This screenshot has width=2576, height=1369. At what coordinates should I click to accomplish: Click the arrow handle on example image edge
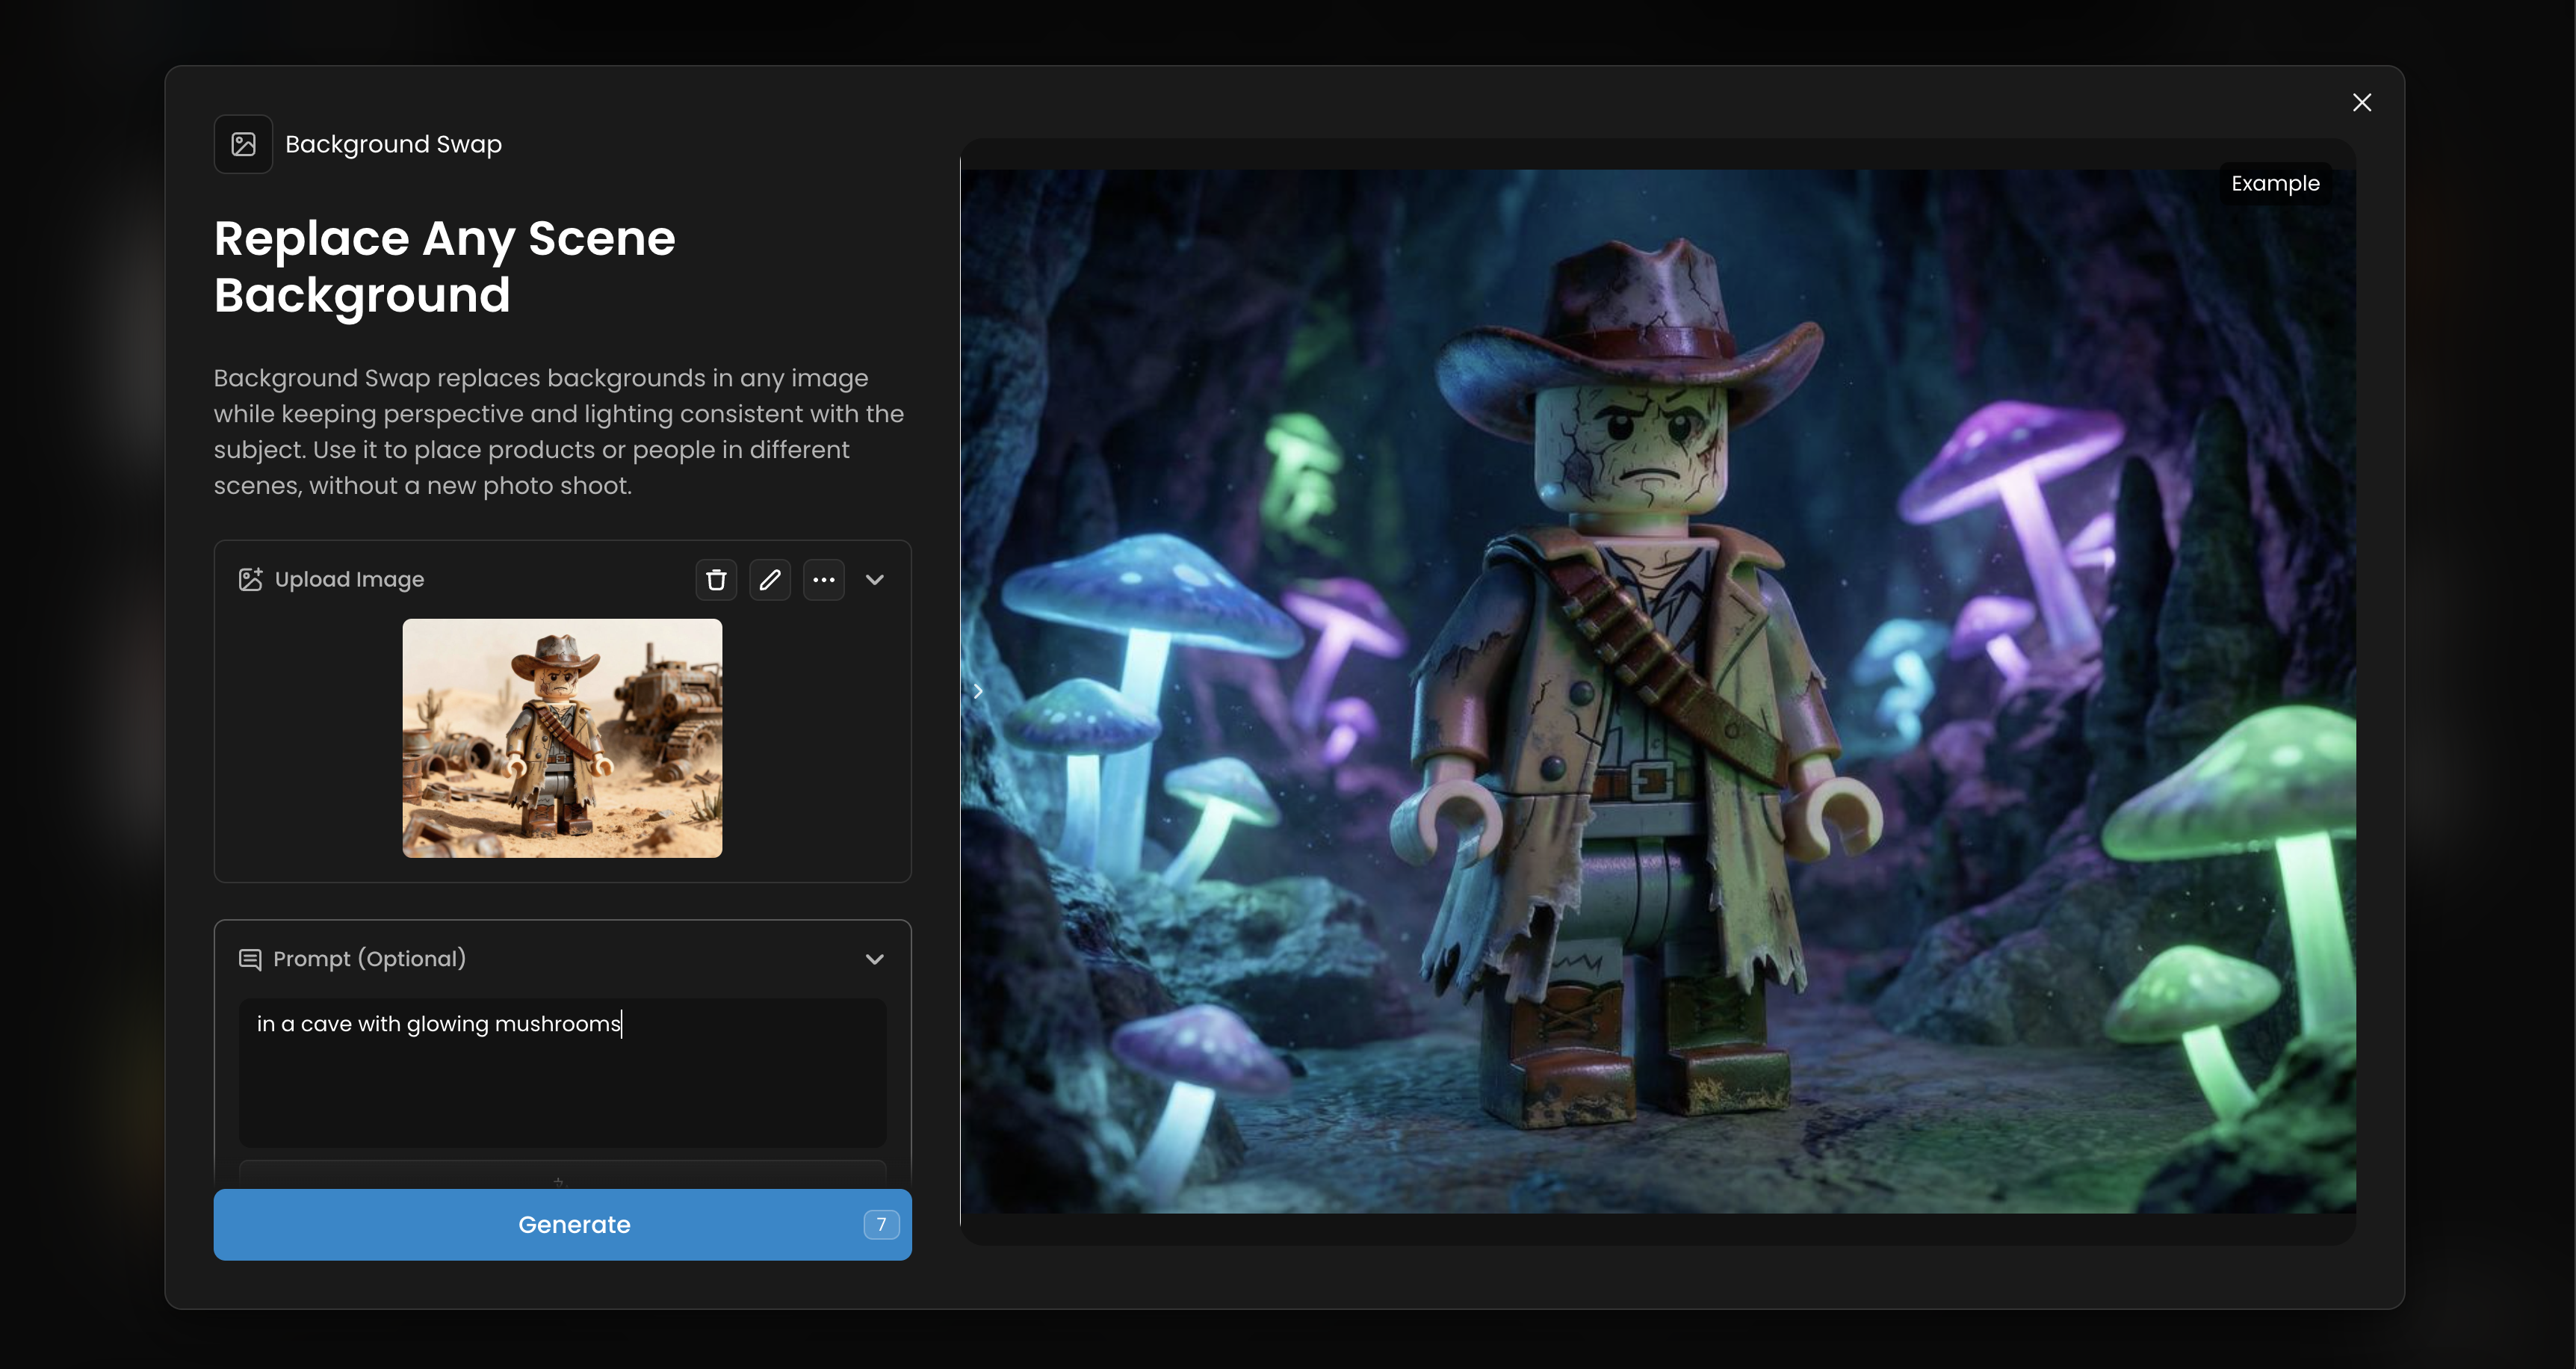978,691
